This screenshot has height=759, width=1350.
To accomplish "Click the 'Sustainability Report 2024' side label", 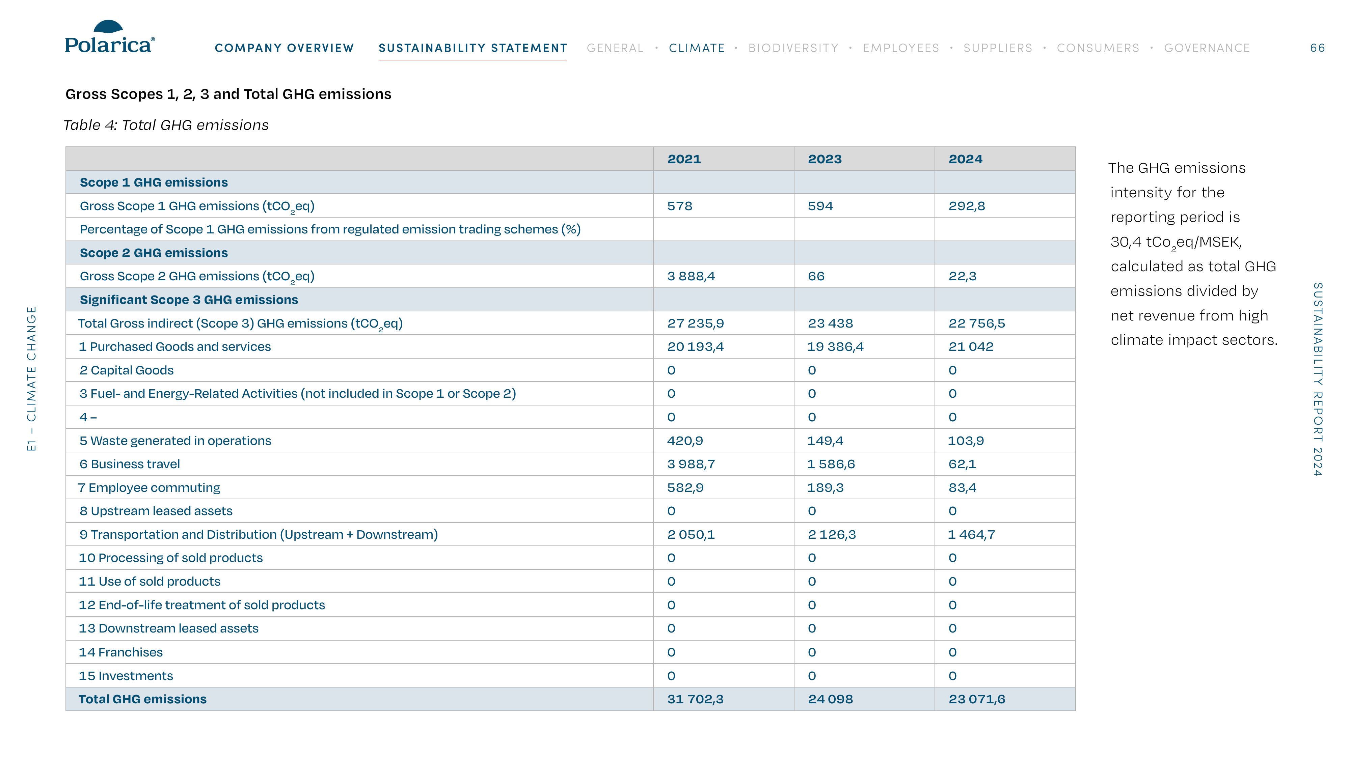I will pos(1318,379).
